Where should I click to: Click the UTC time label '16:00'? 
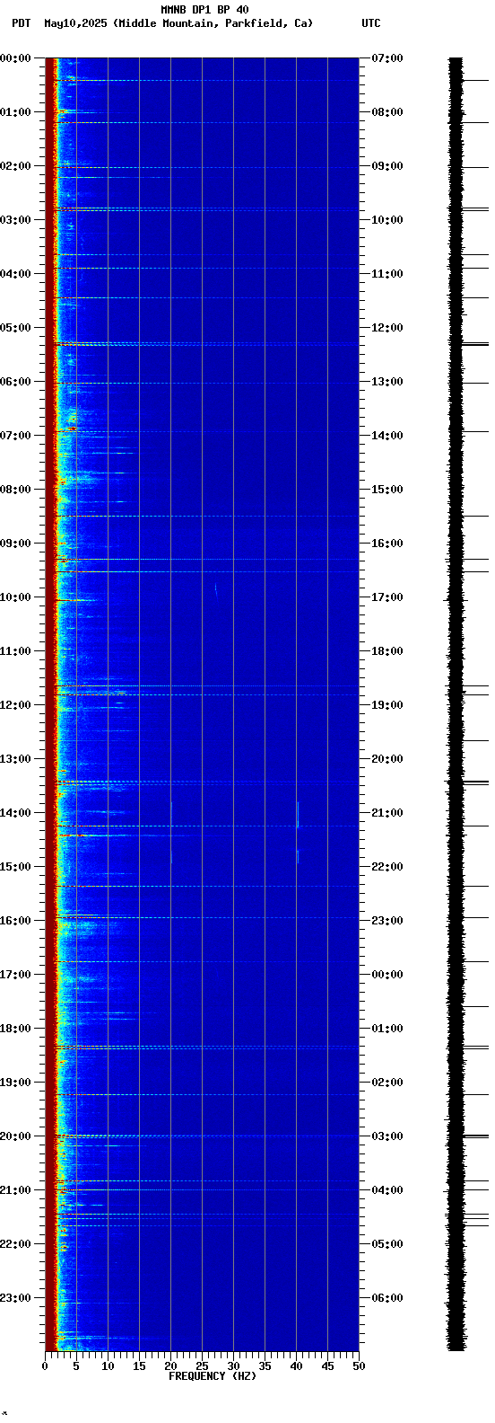(387, 544)
